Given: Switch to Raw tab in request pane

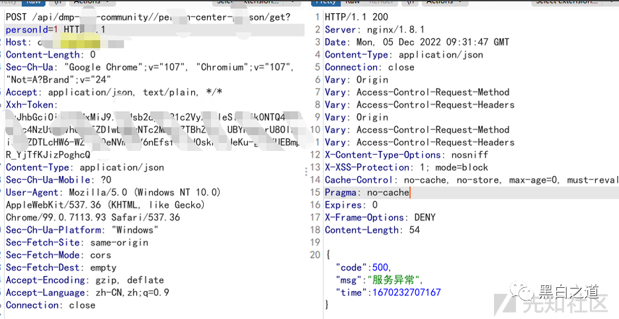Looking at the screenshot, I should pos(33,2).
